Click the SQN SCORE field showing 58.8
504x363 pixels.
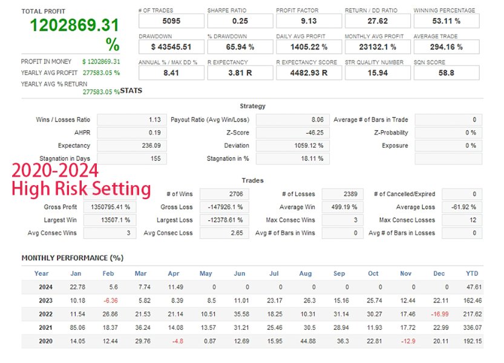(x=445, y=73)
